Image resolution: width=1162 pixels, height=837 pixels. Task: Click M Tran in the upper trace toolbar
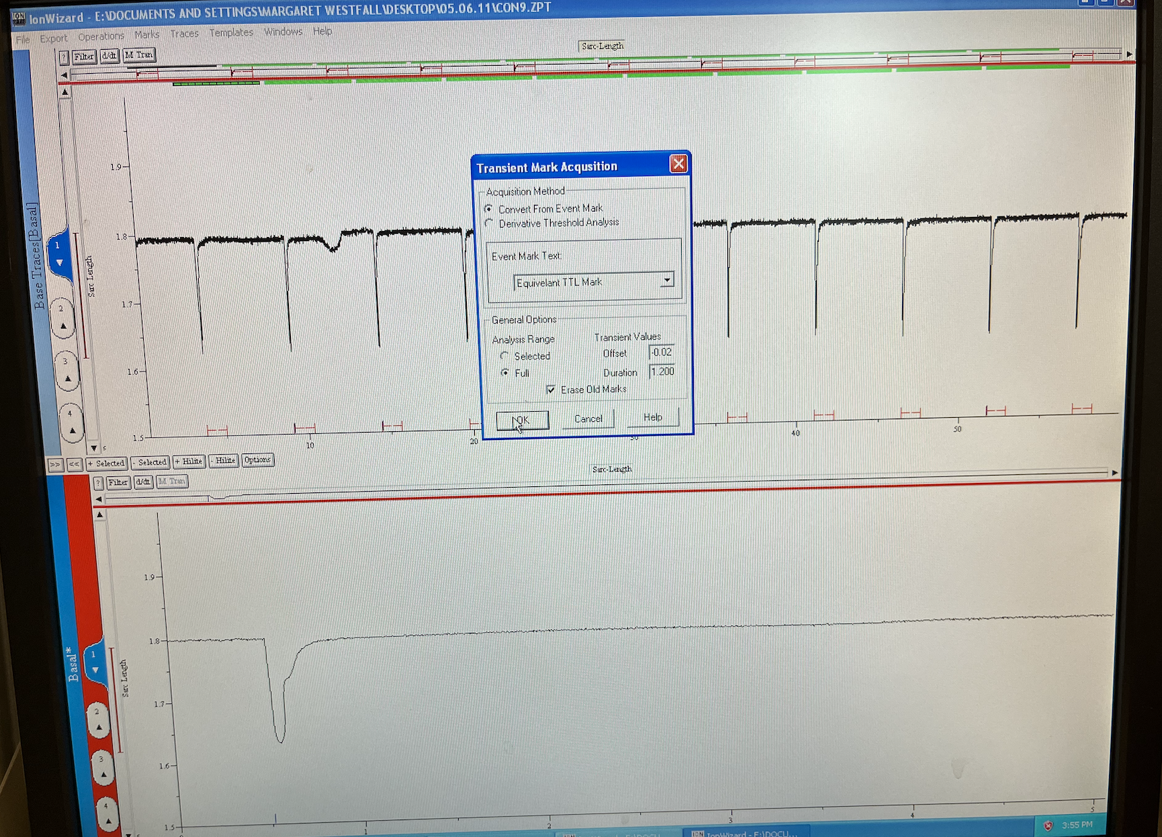click(139, 55)
